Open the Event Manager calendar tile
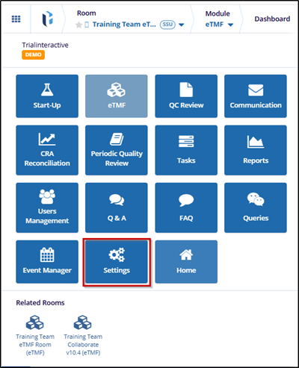Screen dimensions: 299x368 47,261
